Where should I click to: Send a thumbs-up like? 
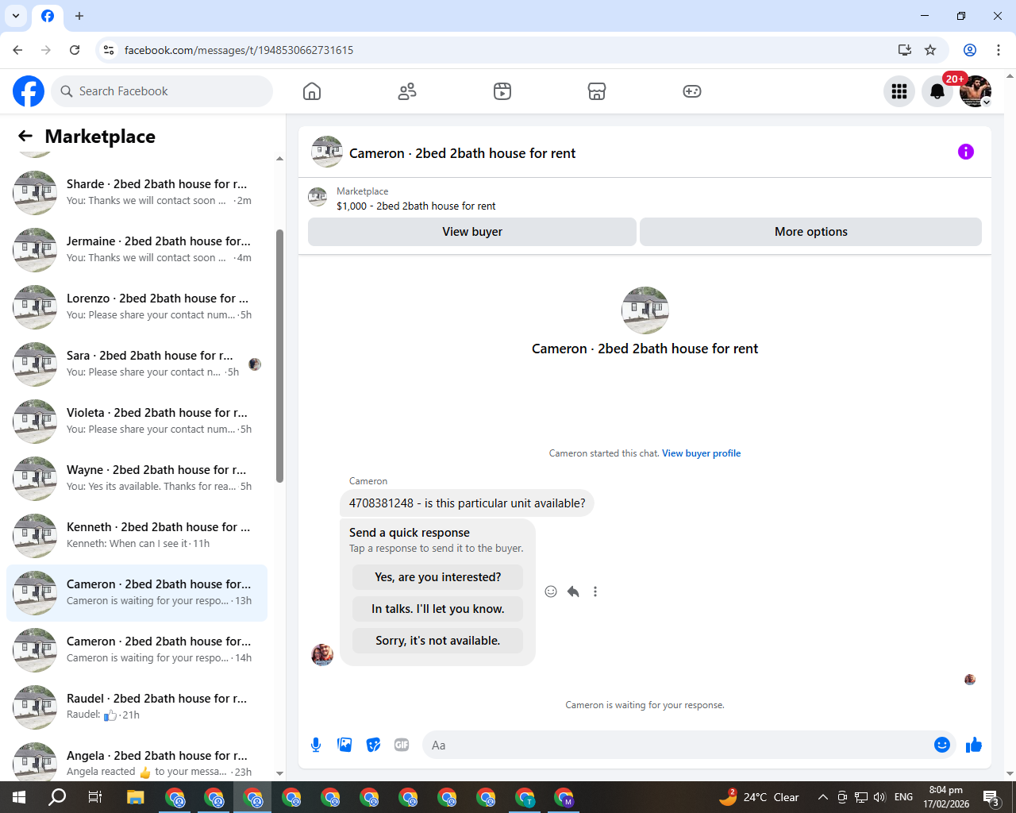(x=974, y=745)
